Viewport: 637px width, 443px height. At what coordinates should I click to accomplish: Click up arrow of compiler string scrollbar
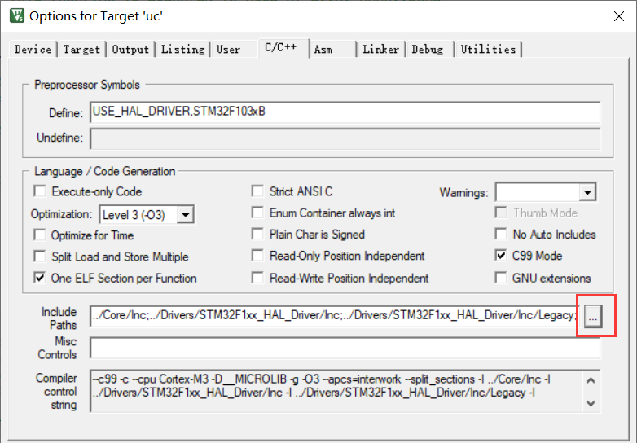[x=591, y=380]
